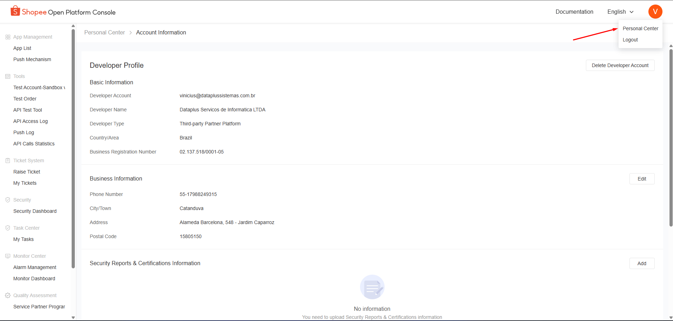Open the orange V user avatar
This screenshot has width=673, height=321.
click(655, 12)
